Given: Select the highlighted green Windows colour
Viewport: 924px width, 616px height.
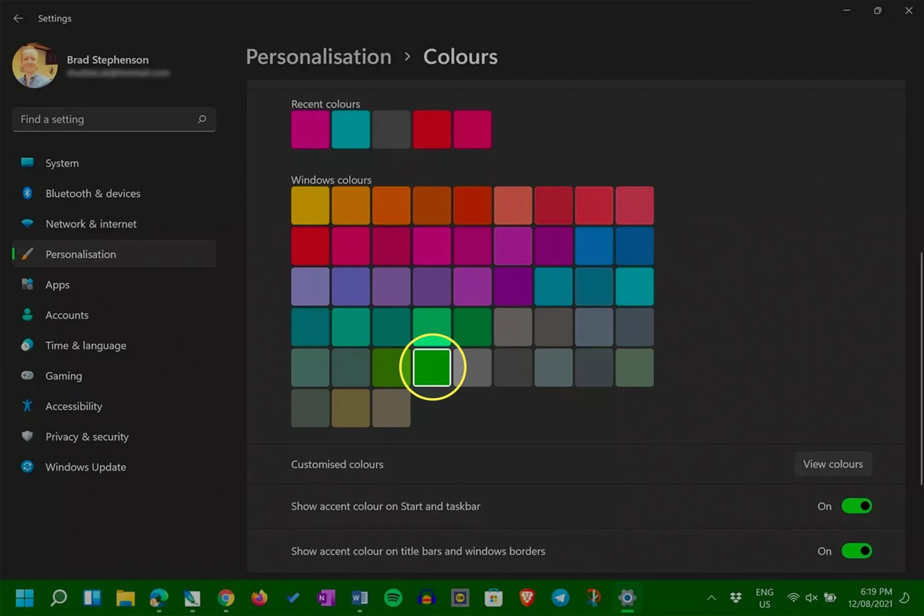Looking at the screenshot, I should coord(432,367).
